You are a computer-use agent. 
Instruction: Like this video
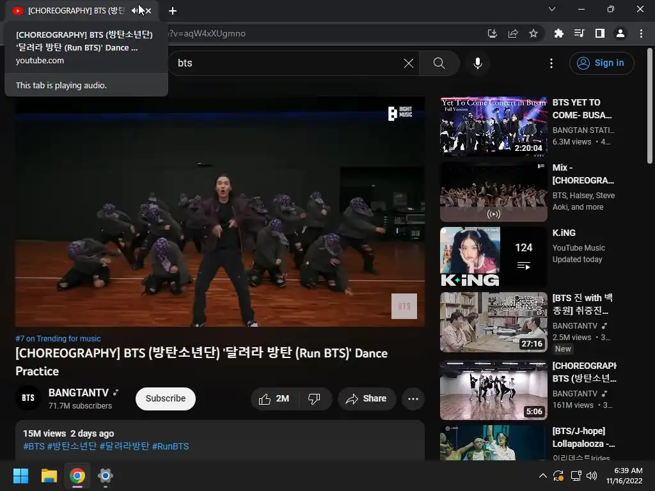(274, 399)
